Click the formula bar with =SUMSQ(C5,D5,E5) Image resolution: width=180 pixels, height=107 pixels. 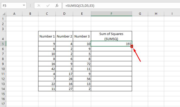[x=121, y=5]
